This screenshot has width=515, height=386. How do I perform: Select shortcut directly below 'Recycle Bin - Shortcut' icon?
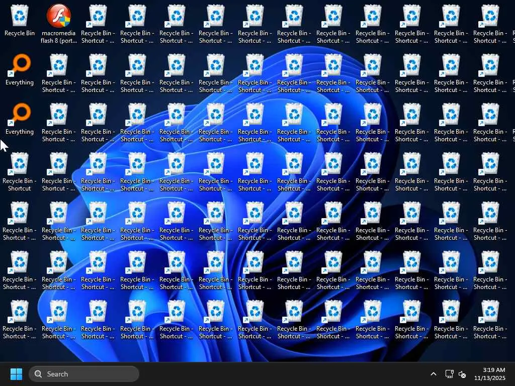20,221
